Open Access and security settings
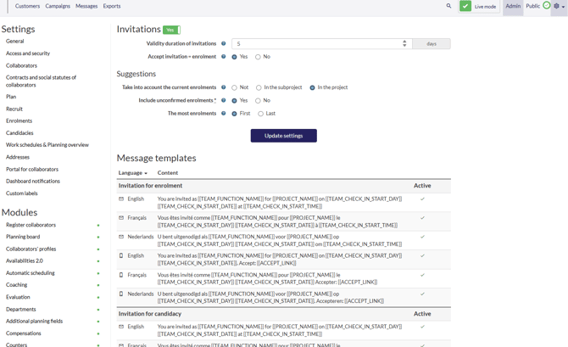This screenshot has height=347, width=568. (x=28, y=53)
